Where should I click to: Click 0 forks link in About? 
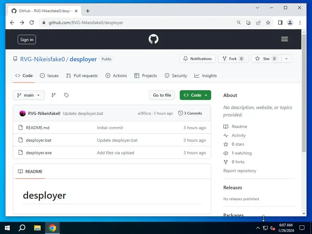(234, 162)
